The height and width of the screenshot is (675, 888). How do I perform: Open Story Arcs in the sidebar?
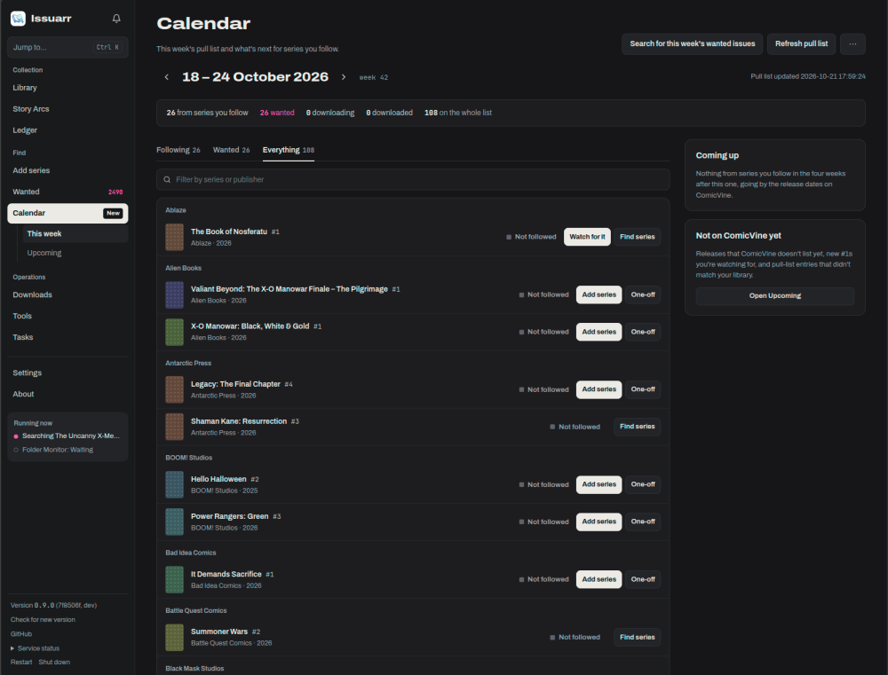(x=67, y=109)
